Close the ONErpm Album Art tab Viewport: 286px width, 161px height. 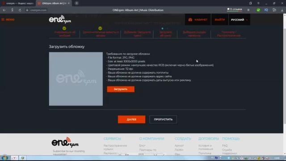[68, 3]
